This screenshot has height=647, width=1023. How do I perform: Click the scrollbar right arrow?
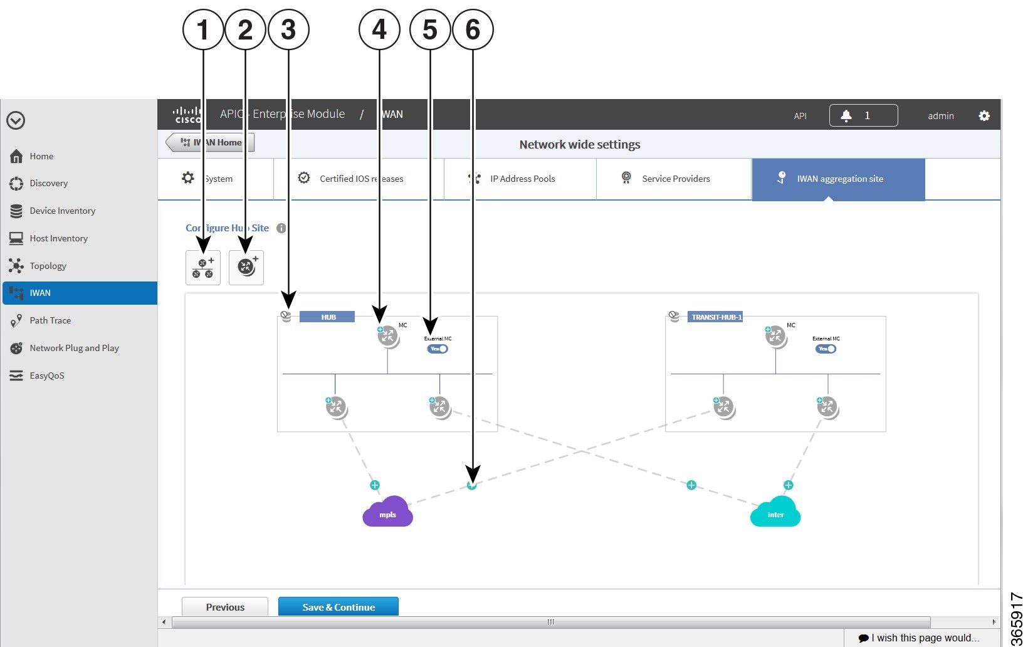pyautogui.click(x=994, y=622)
